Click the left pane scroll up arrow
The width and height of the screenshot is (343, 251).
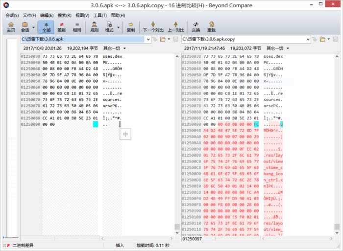coord(177,56)
